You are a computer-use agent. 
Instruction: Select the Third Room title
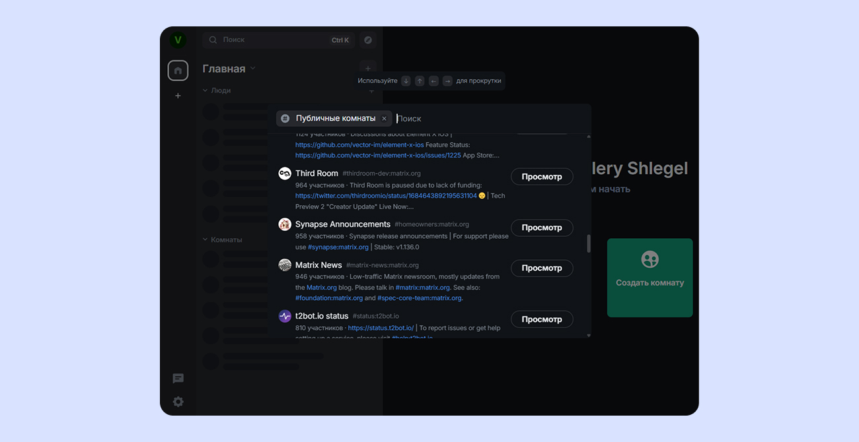pyautogui.click(x=317, y=174)
